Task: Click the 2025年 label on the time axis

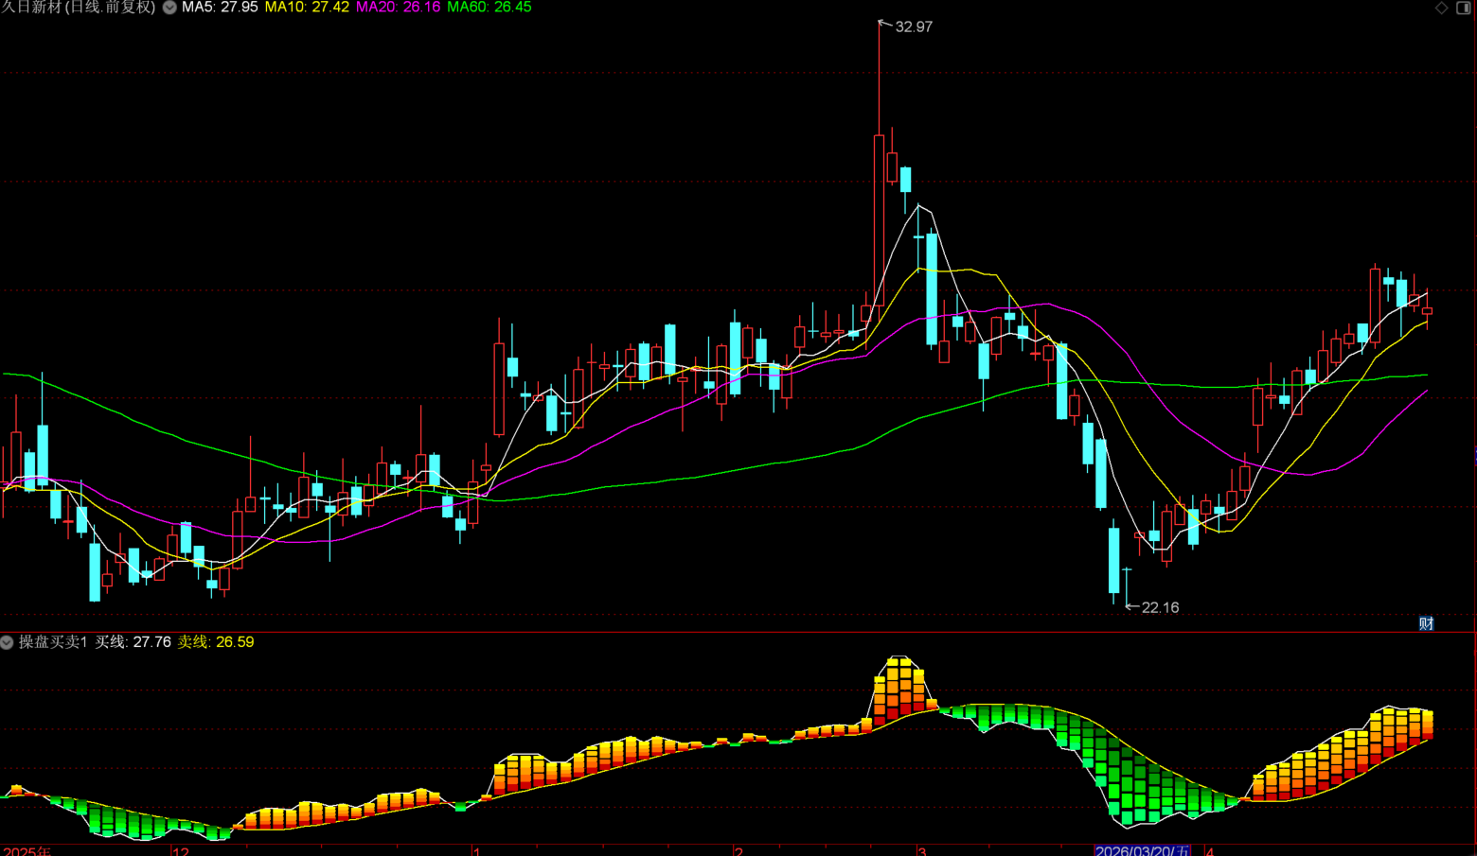Action: click(27, 850)
